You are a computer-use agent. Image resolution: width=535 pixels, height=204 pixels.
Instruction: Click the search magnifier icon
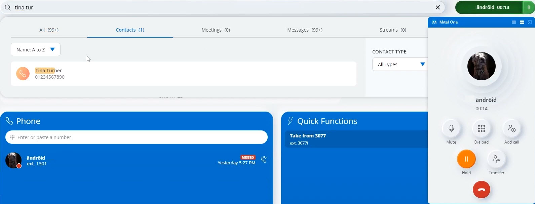[x=8, y=7]
